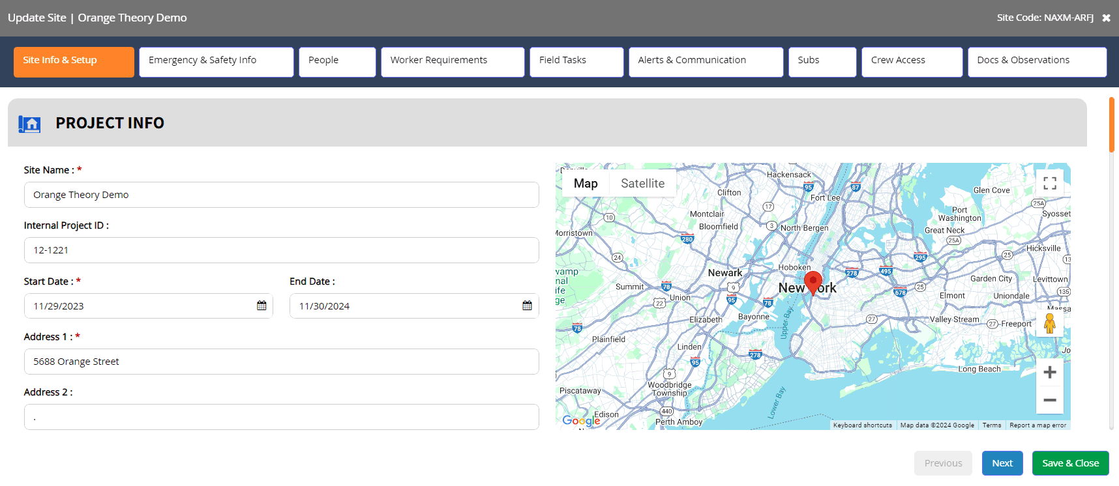The width and height of the screenshot is (1119, 486).
Task: Click the red location pin on map
Action: [x=813, y=283]
